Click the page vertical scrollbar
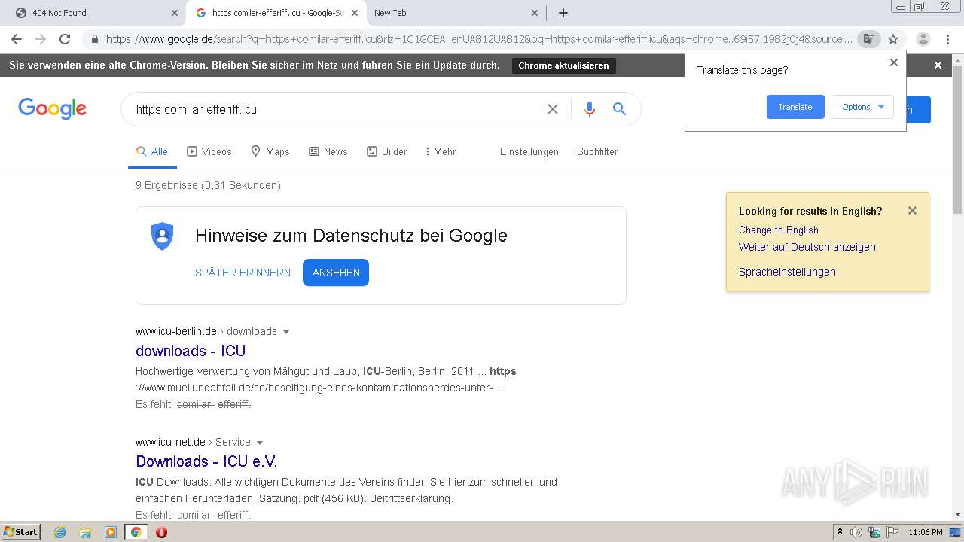The height and width of the screenshot is (542, 964). pyautogui.click(x=958, y=139)
